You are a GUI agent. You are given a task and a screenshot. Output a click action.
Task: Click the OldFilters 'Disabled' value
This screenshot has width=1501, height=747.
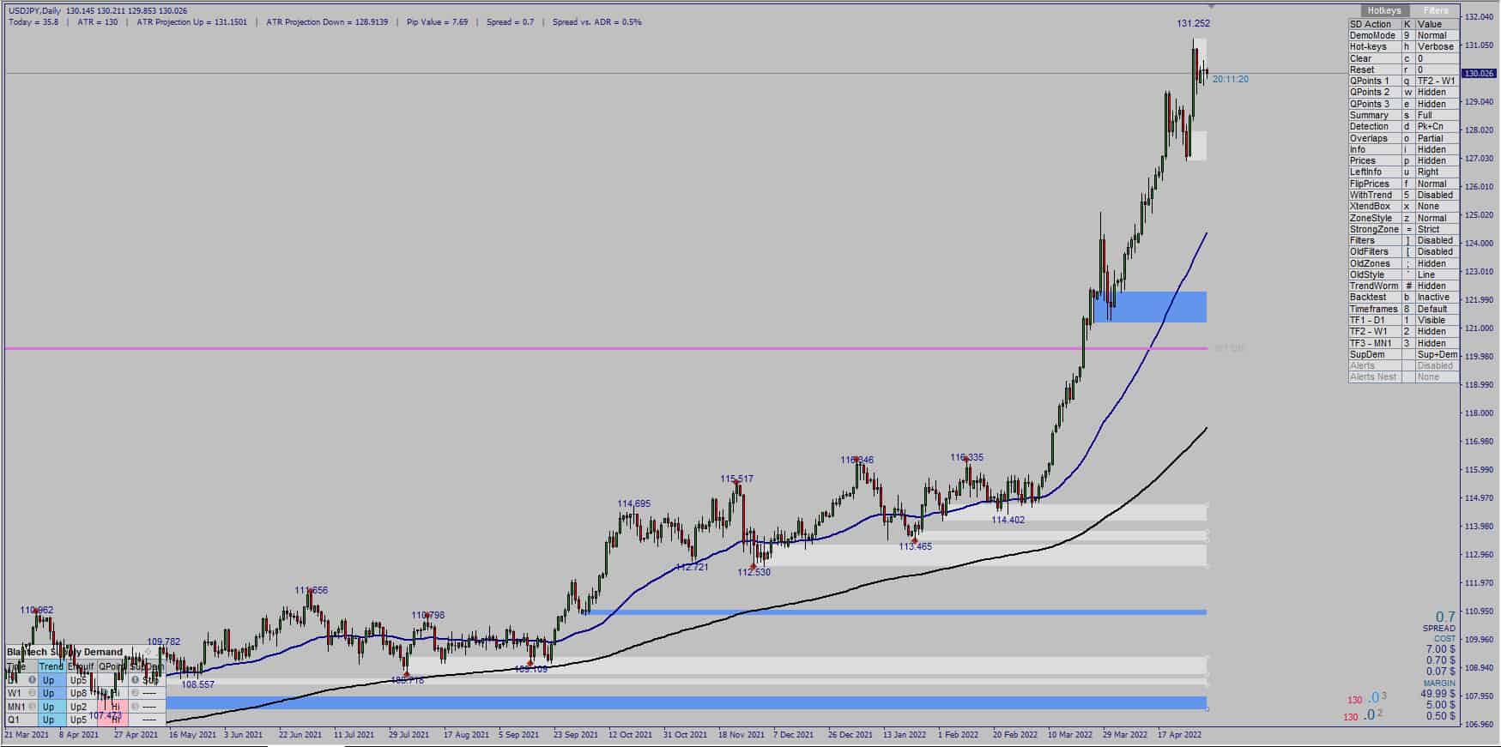(x=1437, y=252)
